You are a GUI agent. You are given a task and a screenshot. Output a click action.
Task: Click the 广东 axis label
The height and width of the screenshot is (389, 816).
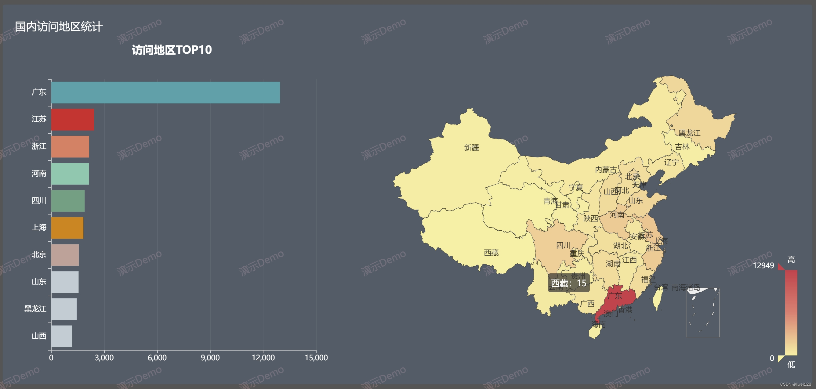click(x=39, y=92)
